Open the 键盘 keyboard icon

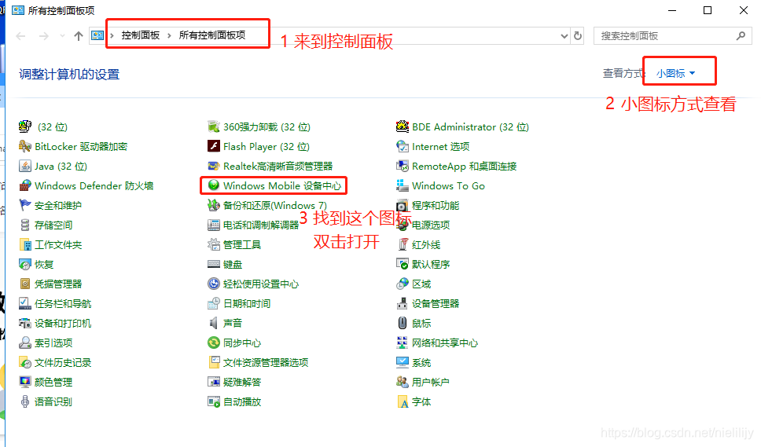(x=214, y=264)
